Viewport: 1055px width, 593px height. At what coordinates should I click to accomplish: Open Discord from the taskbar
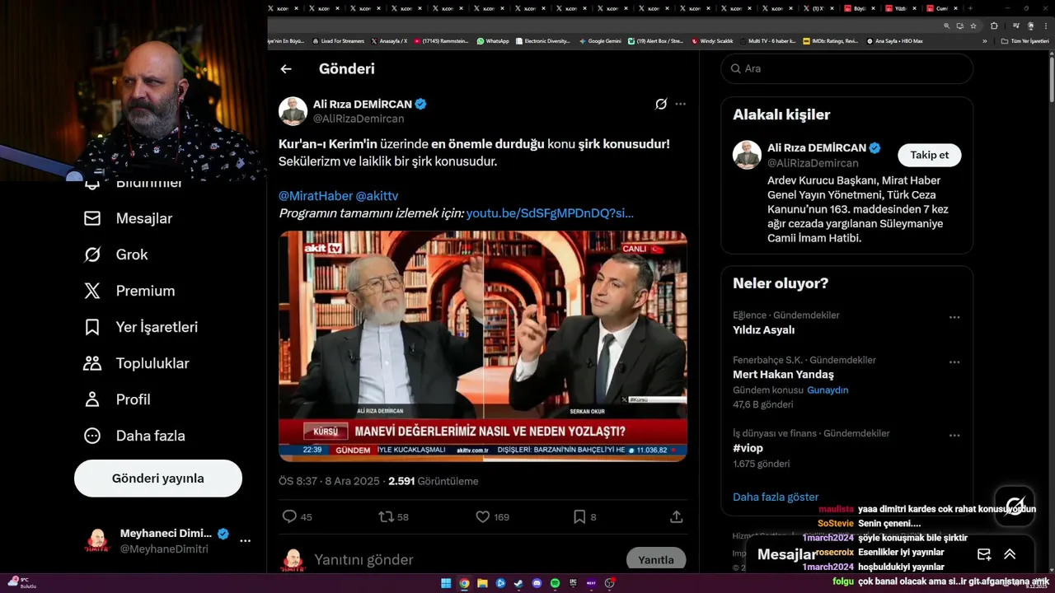pyautogui.click(x=537, y=583)
